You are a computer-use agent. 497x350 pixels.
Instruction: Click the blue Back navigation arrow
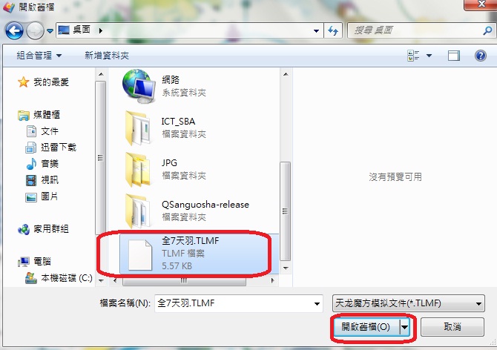tap(14, 30)
